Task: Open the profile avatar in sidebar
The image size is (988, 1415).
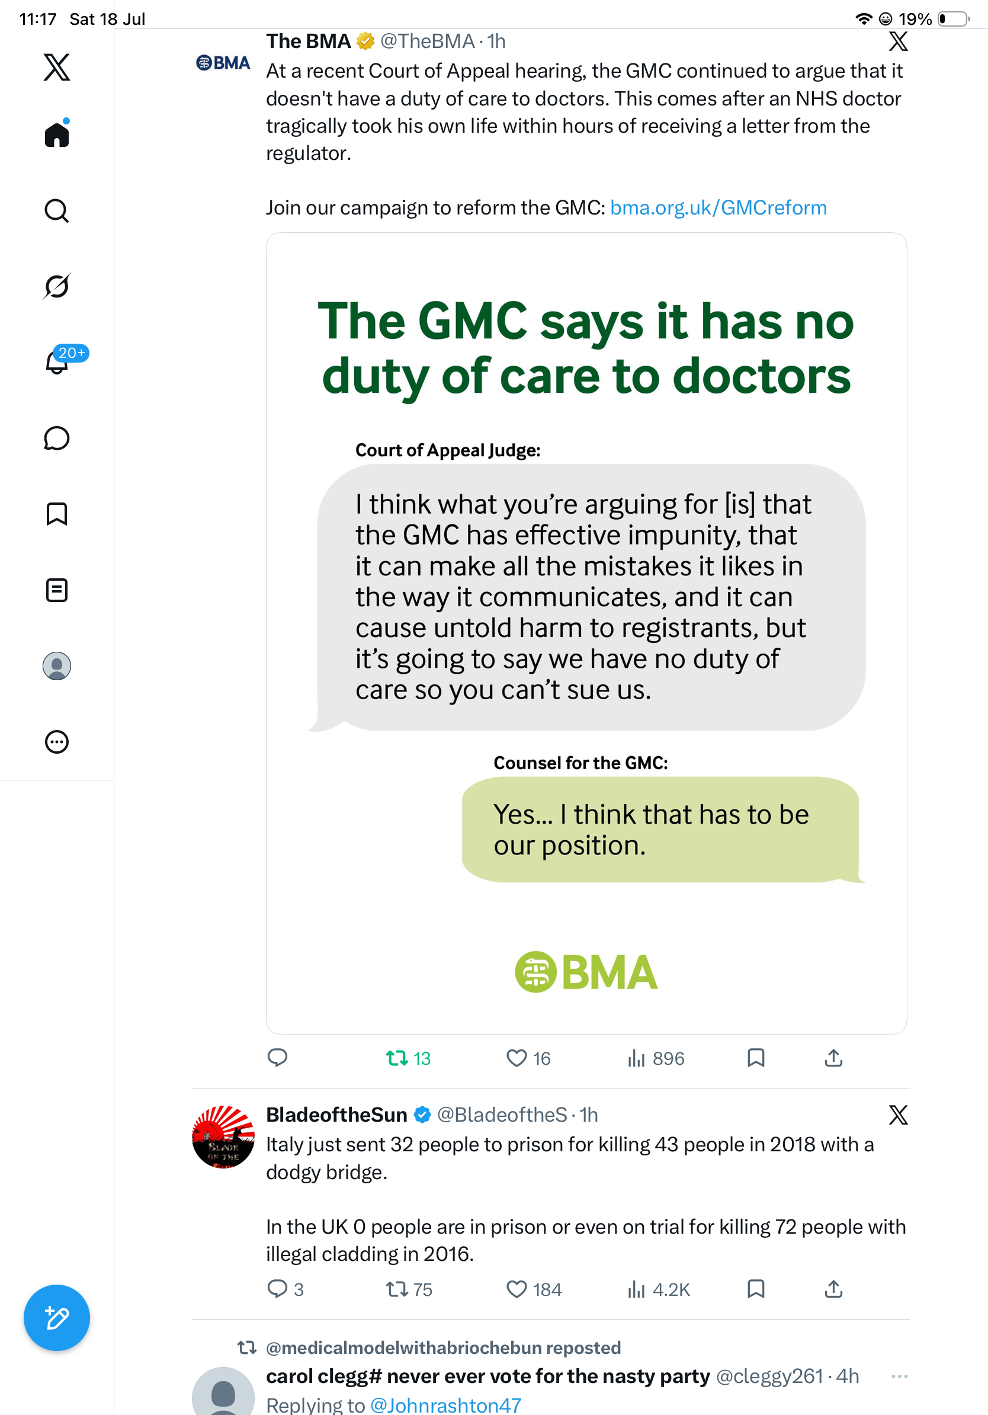Action: [x=57, y=666]
